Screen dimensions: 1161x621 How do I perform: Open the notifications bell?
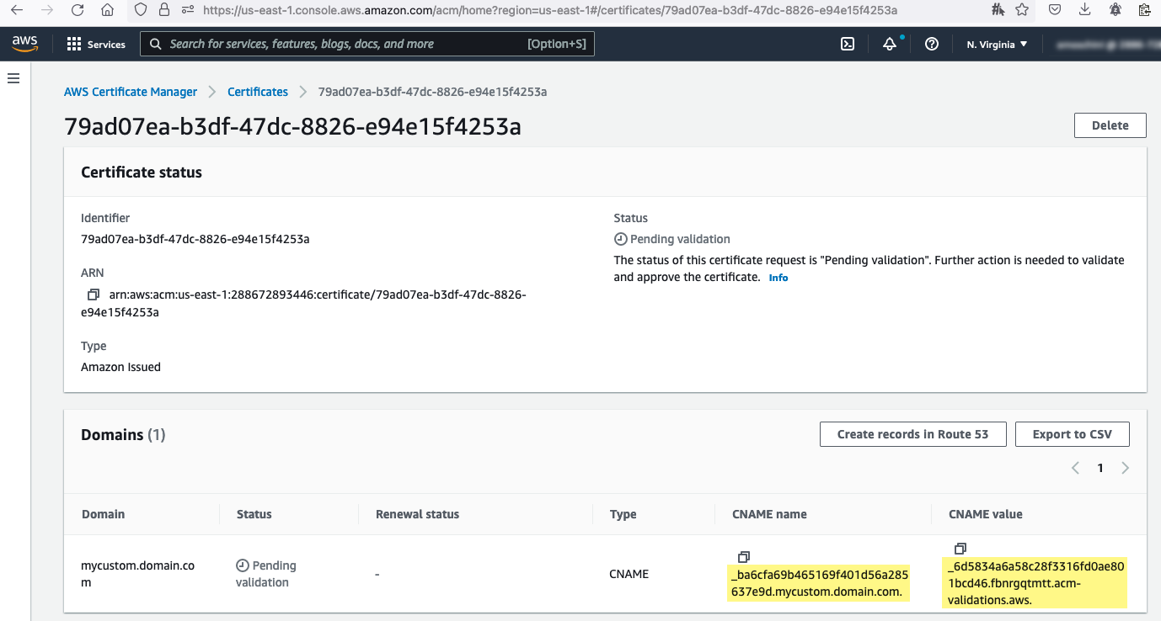click(x=890, y=44)
